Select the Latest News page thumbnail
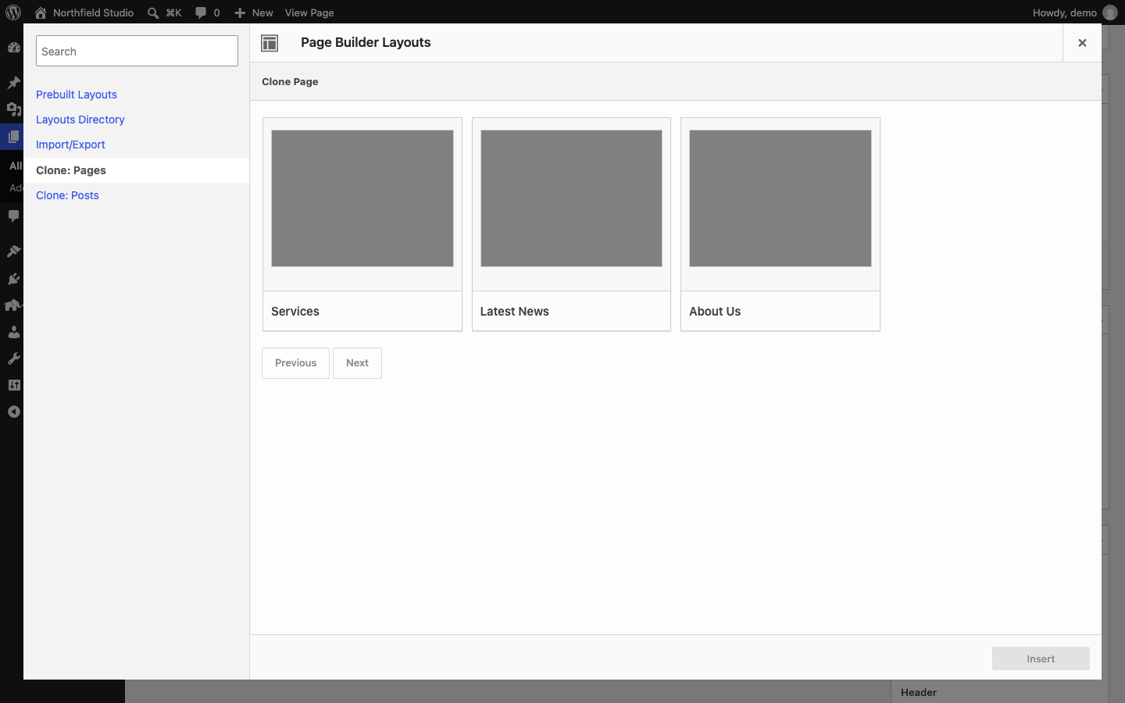Image resolution: width=1125 pixels, height=703 pixels. (x=571, y=198)
